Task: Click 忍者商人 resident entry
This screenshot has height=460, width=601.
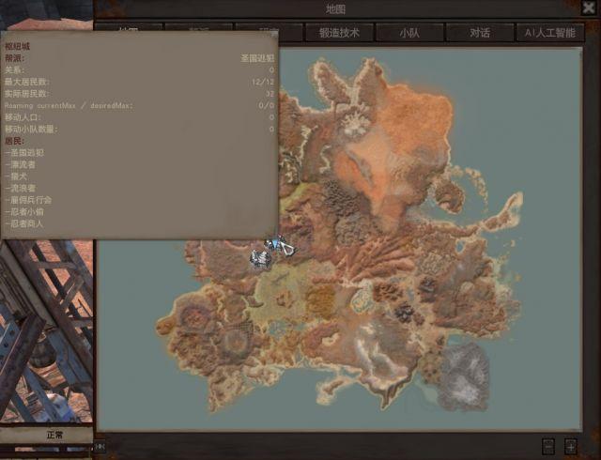Action: click(x=27, y=224)
